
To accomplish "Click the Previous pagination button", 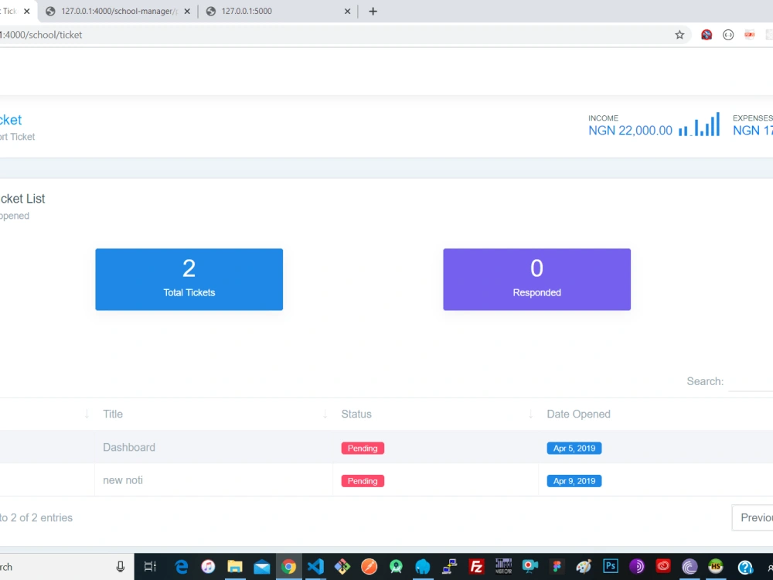I will (753, 518).
